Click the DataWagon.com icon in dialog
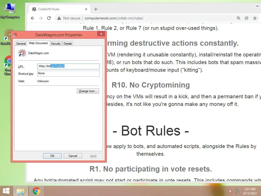Viewport: 261px width, 196px height. pyautogui.click(x=22, y=53)
